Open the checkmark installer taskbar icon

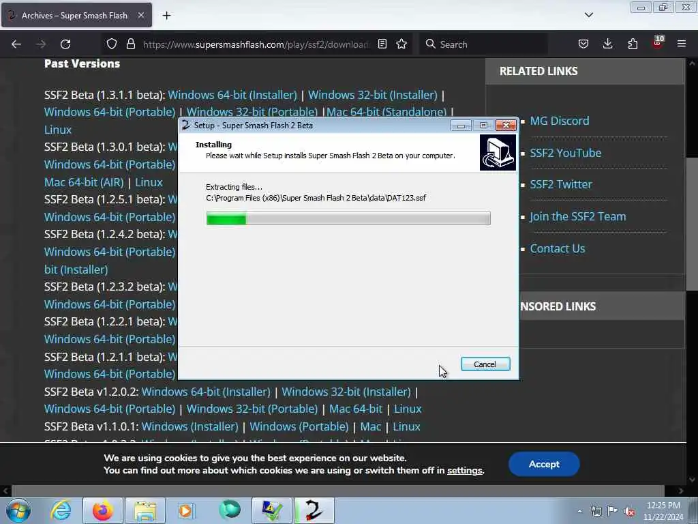click(272, 510)
